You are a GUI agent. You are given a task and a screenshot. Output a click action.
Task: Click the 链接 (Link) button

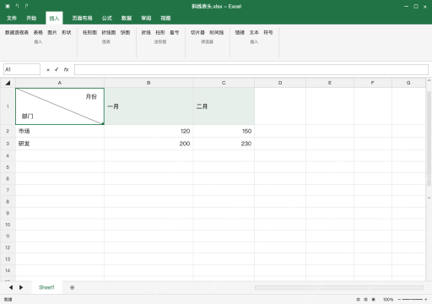240,33
